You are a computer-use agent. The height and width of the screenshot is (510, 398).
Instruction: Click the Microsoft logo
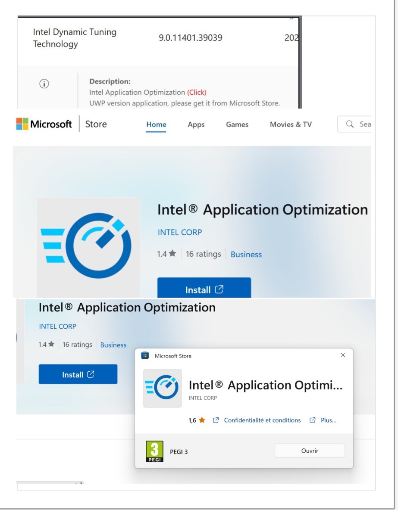44,124
